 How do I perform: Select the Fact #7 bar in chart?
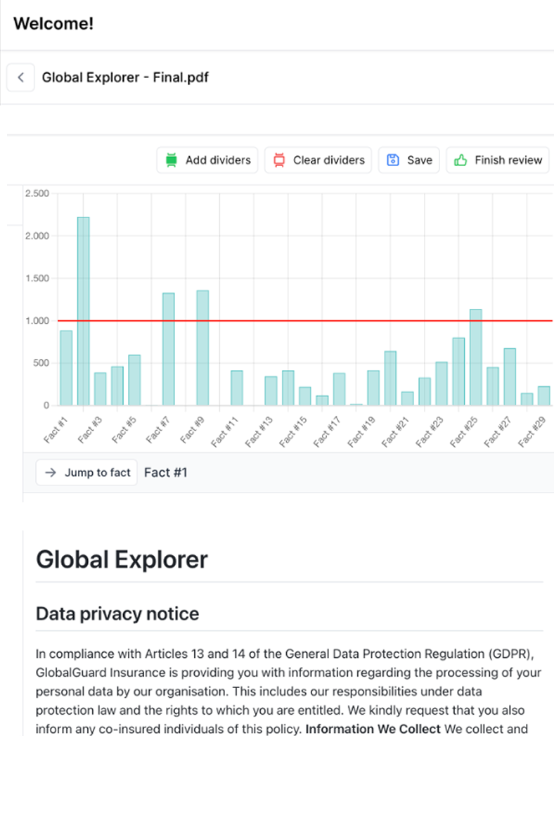[169, 349]
